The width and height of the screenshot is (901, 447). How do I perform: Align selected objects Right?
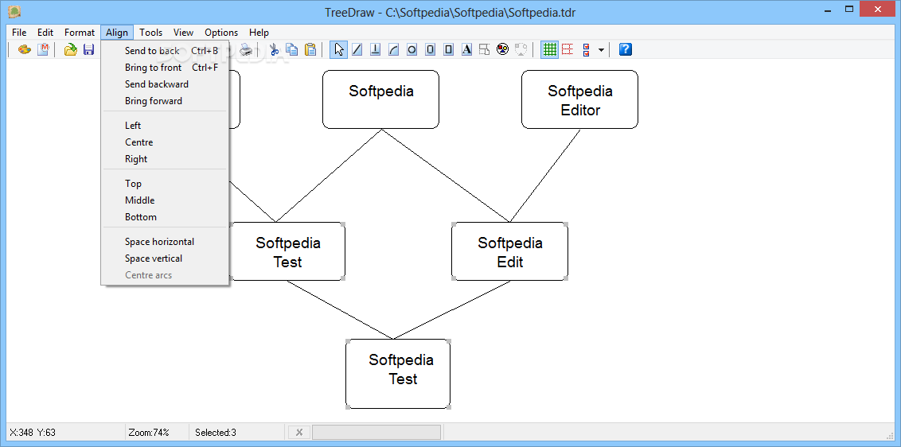tap(166, 159)
